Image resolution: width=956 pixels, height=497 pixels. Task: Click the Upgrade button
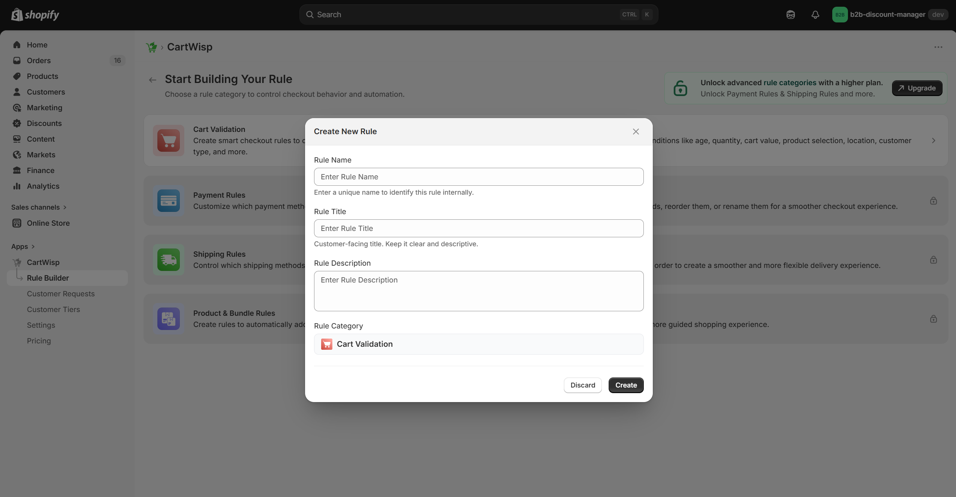tap(917, 88)
